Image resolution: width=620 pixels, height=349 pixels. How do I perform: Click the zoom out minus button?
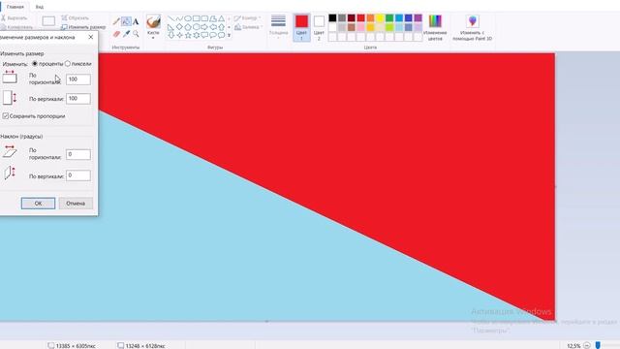pos(587,345)
